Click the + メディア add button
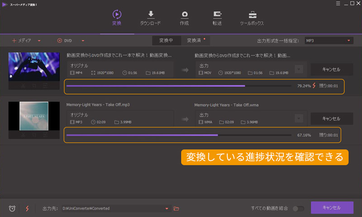 pos(21,41)
